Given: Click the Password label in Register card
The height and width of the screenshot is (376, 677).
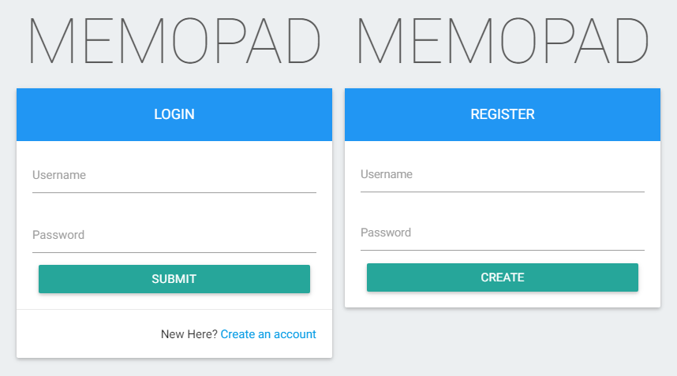Looking at the screenshot, I should (x=386, y=233).
